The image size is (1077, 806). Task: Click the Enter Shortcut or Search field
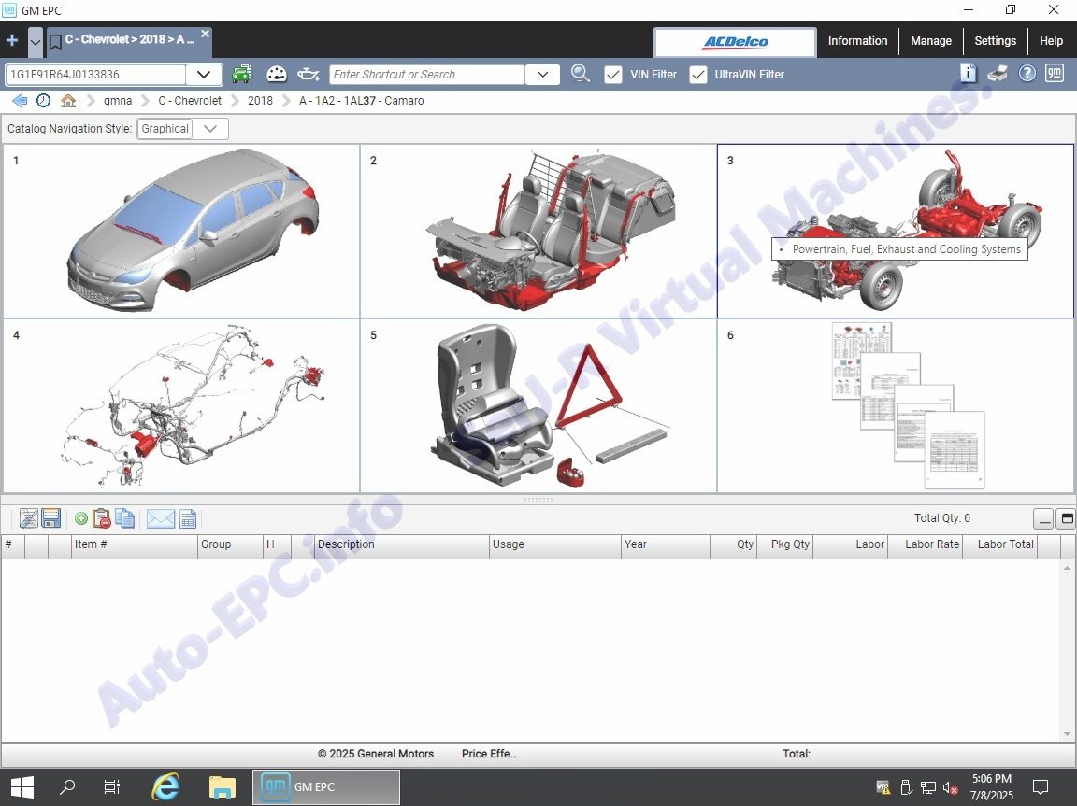coord(426,75)
